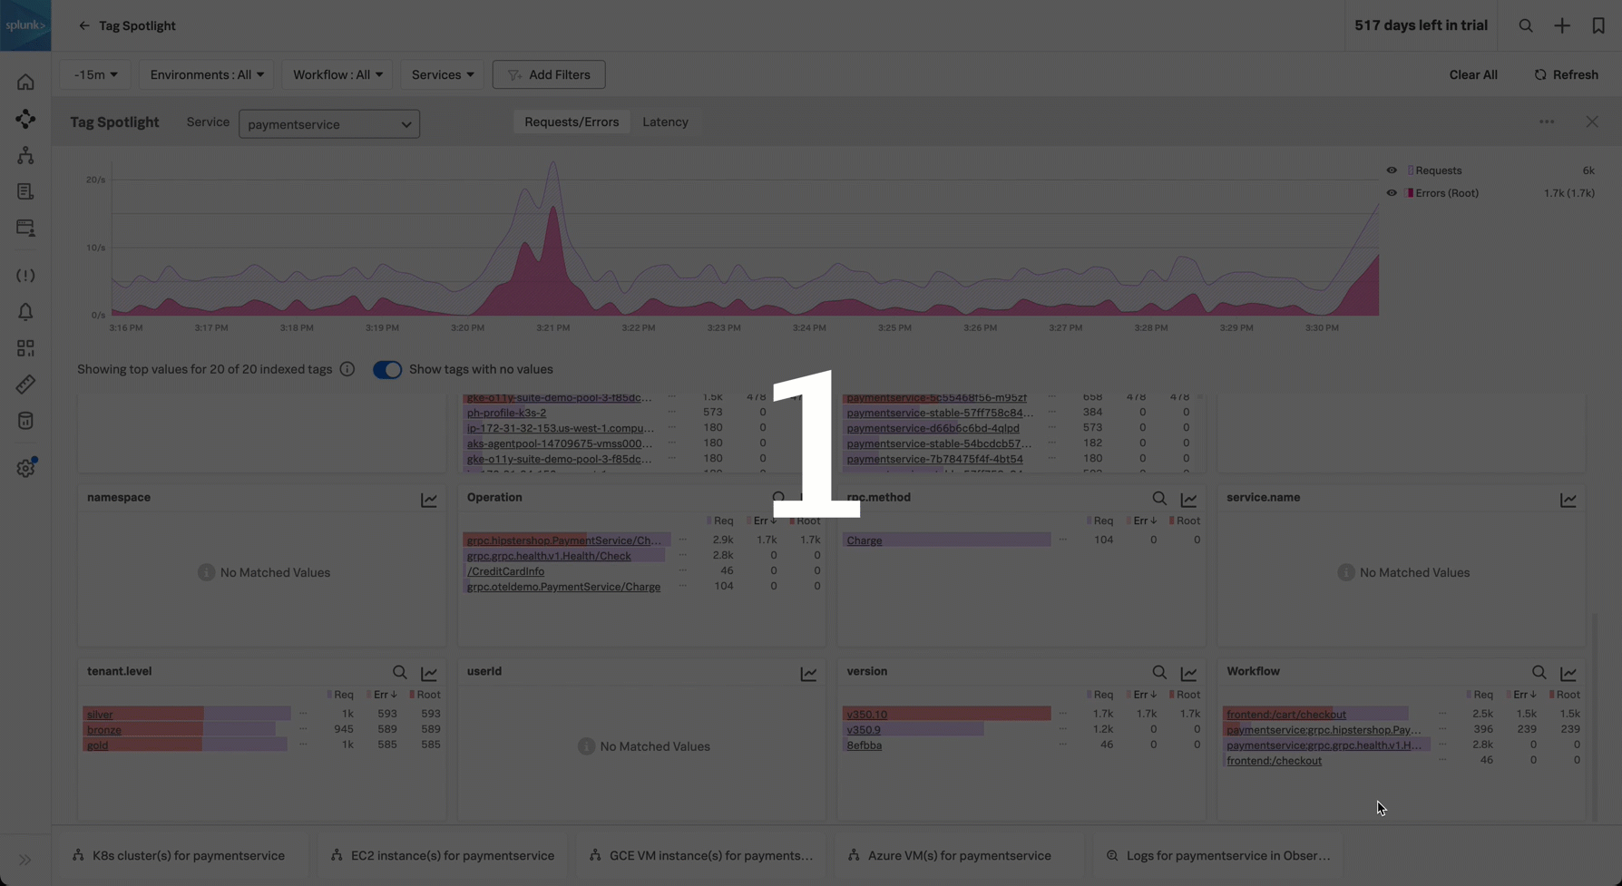This screenshot has width=1622, height=886.
Task: Toggle visibility of Errors (Root) series
Action: (x=1392, y=193)
